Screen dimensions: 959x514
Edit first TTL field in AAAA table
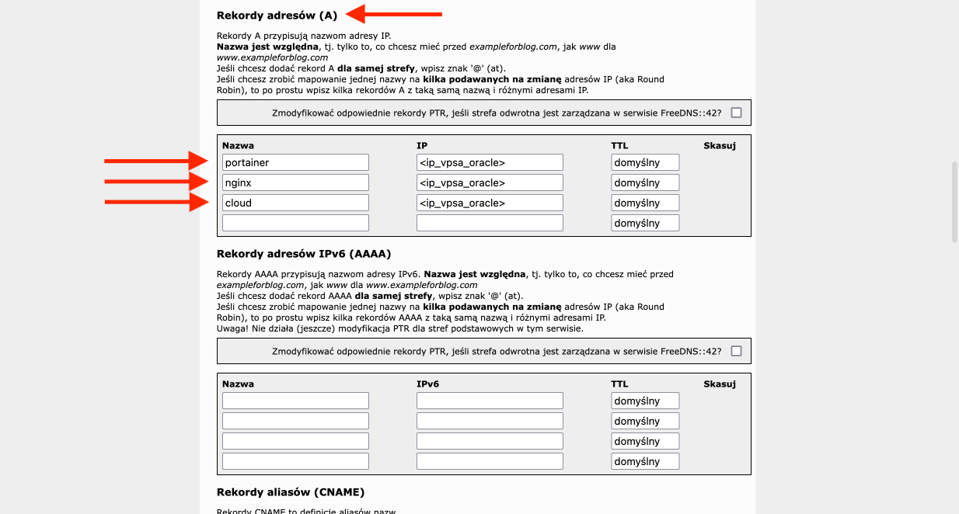click(x=645, y=401)
